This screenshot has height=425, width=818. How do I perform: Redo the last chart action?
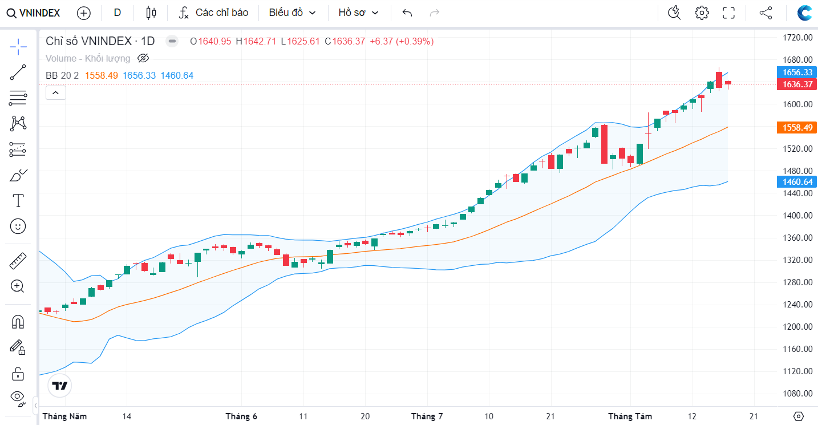tap(435, 13)
